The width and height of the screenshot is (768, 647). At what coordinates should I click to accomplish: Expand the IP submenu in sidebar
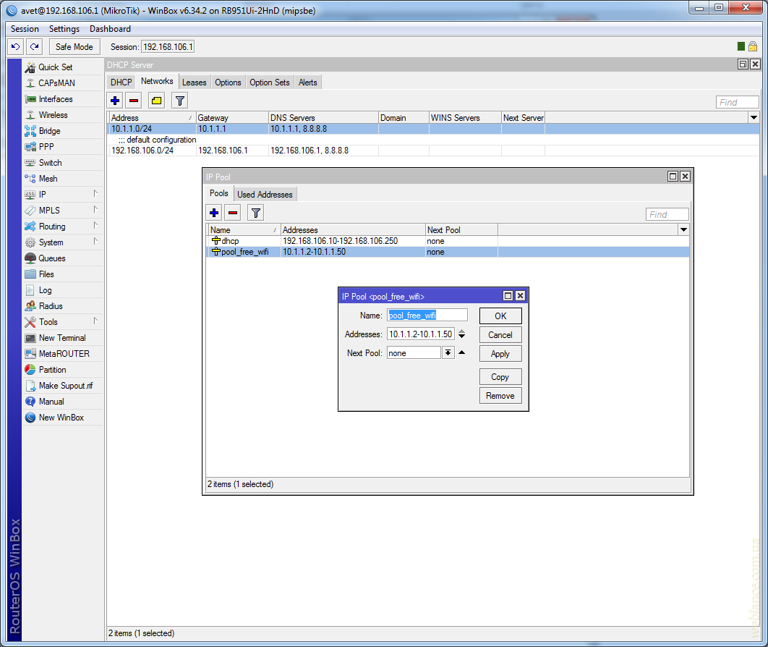coord(43,195)
